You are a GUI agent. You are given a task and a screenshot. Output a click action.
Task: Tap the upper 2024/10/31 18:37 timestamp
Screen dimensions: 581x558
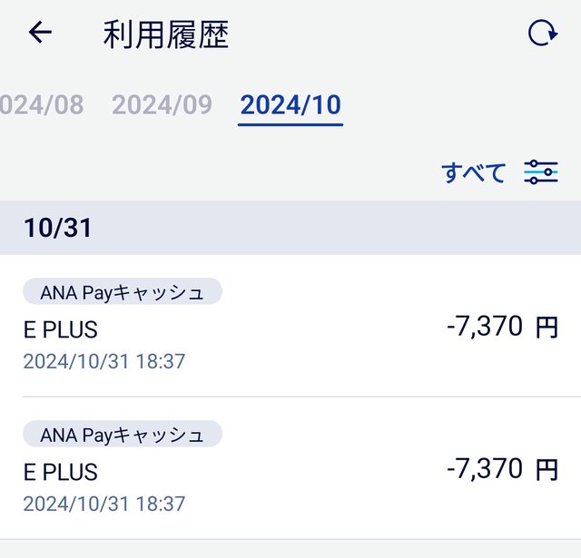point(103,361)
